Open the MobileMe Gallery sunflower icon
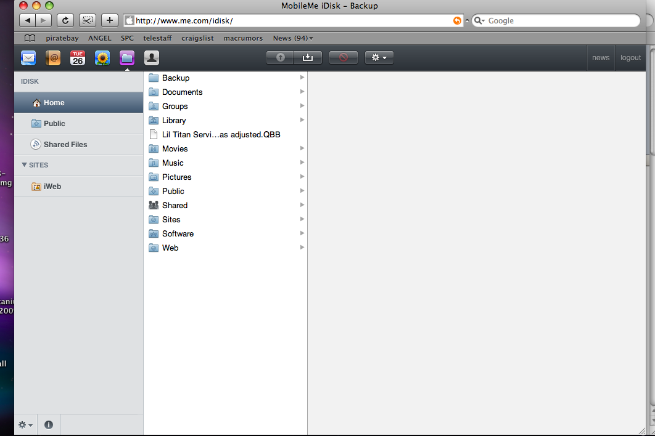This screenshot has width=655, height=436. tap(102, 58)
